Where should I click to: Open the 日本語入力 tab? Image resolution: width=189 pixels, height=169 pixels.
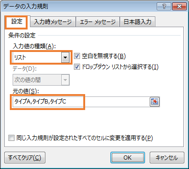click(x=138, y=22)
